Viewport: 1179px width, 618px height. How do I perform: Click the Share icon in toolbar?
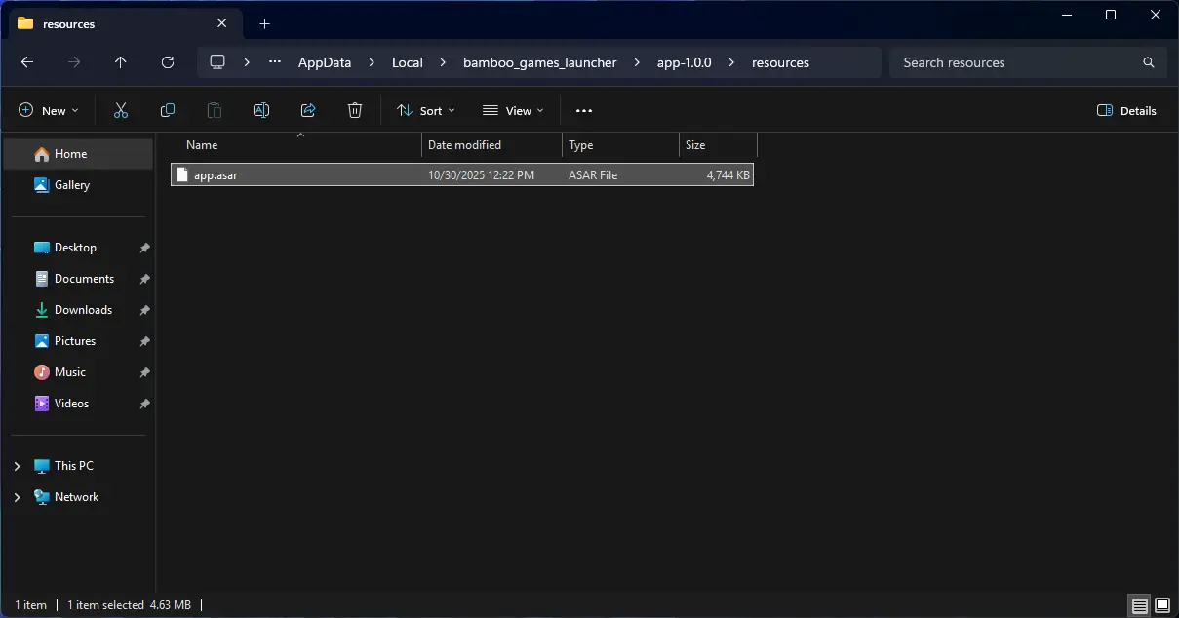coord(308,111)
